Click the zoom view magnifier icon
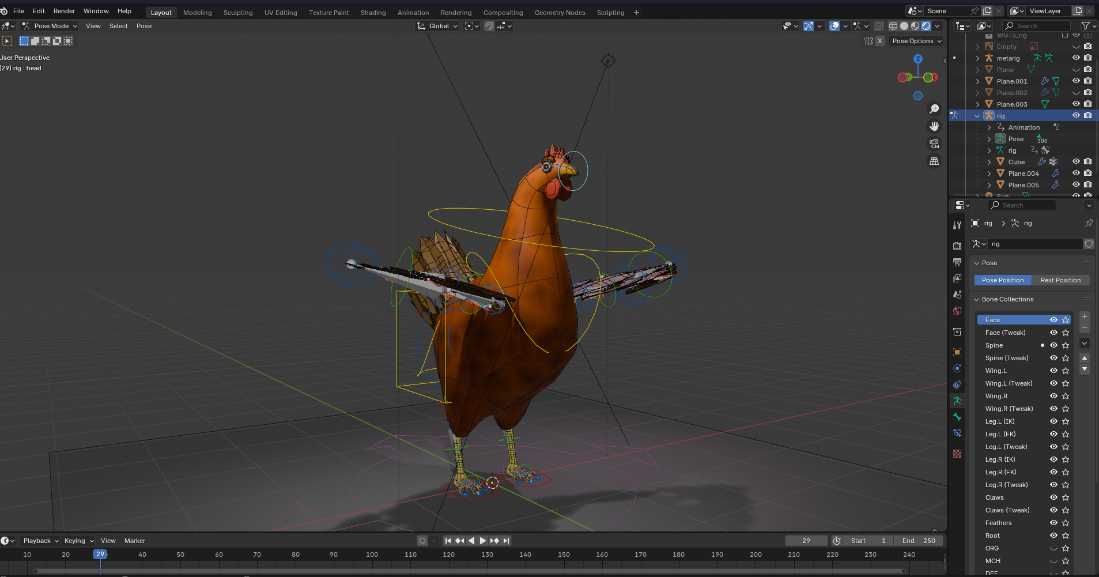This screenshot has width=1099, height=577. point(934,109)
